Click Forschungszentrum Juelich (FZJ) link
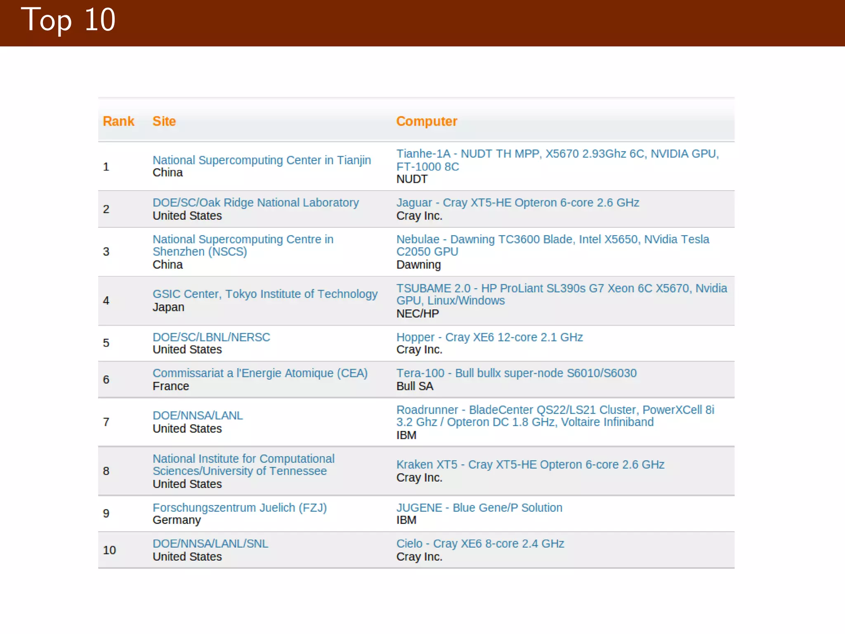Screen dimensions: 845x634 tap(239, 508)
